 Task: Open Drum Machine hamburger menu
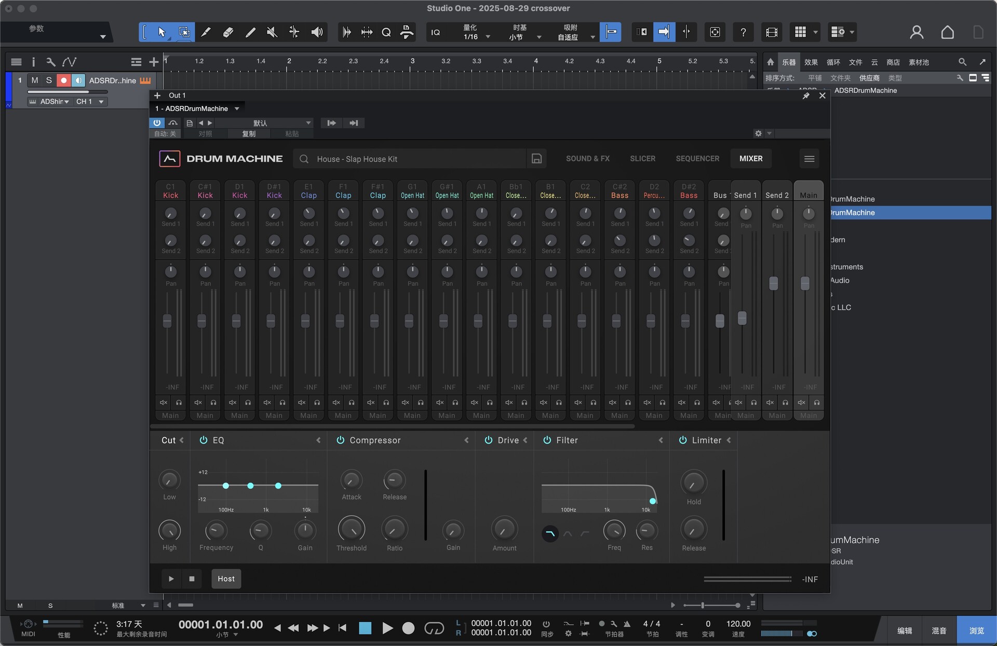tap(809, 159)
